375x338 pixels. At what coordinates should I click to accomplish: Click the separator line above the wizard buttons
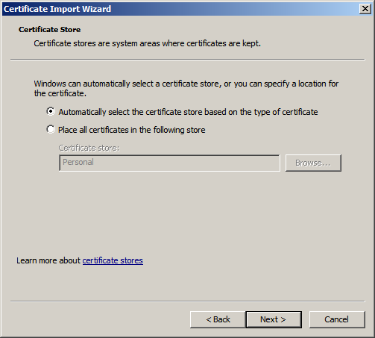[188, 301]
